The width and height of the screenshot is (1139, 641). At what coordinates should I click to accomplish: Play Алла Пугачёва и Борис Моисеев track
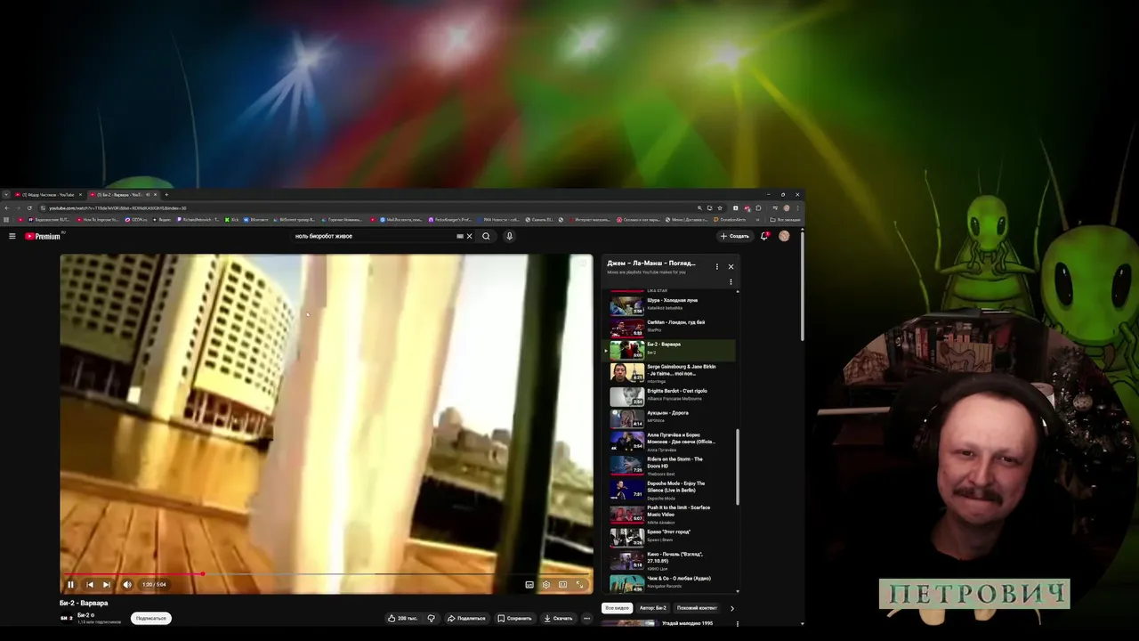coord(672,442)
